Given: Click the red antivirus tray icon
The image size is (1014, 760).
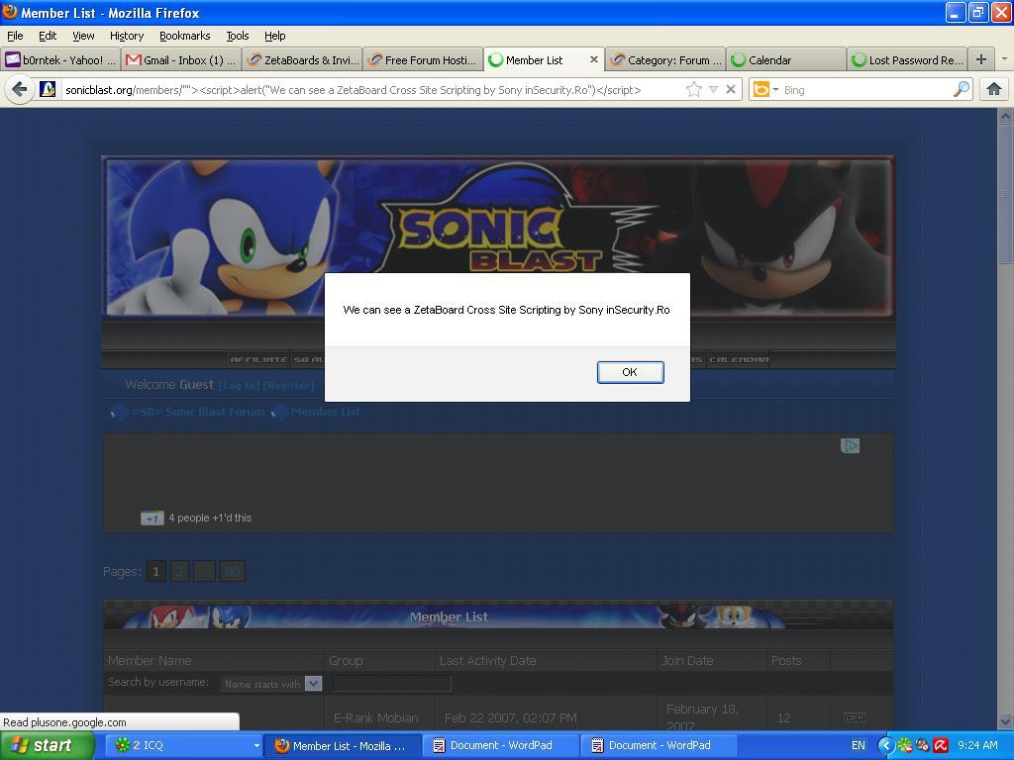Looking at the screenshot, I should tap(941, 745).
